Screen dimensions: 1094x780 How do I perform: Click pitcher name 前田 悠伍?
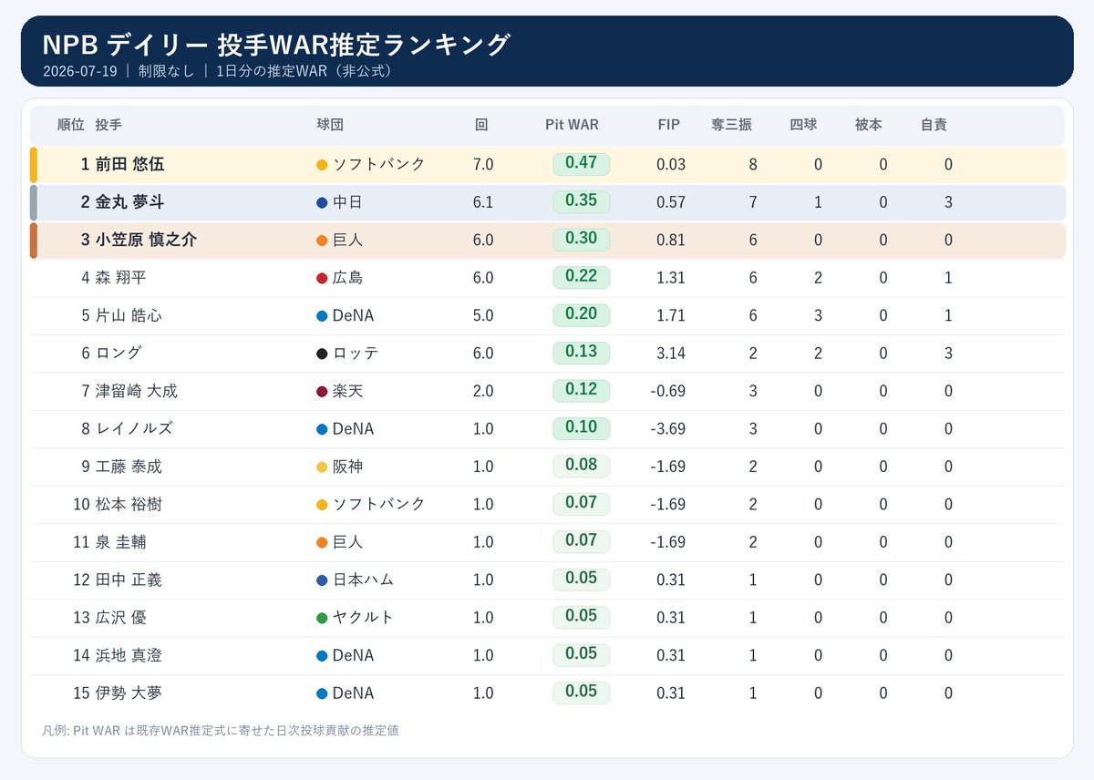(x=130, y=165)
